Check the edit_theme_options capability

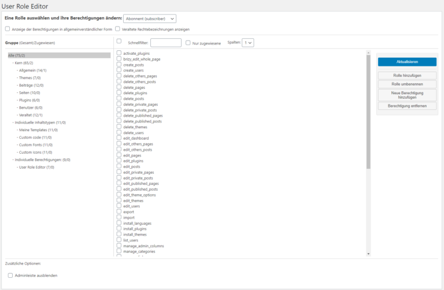coord(119,195)
